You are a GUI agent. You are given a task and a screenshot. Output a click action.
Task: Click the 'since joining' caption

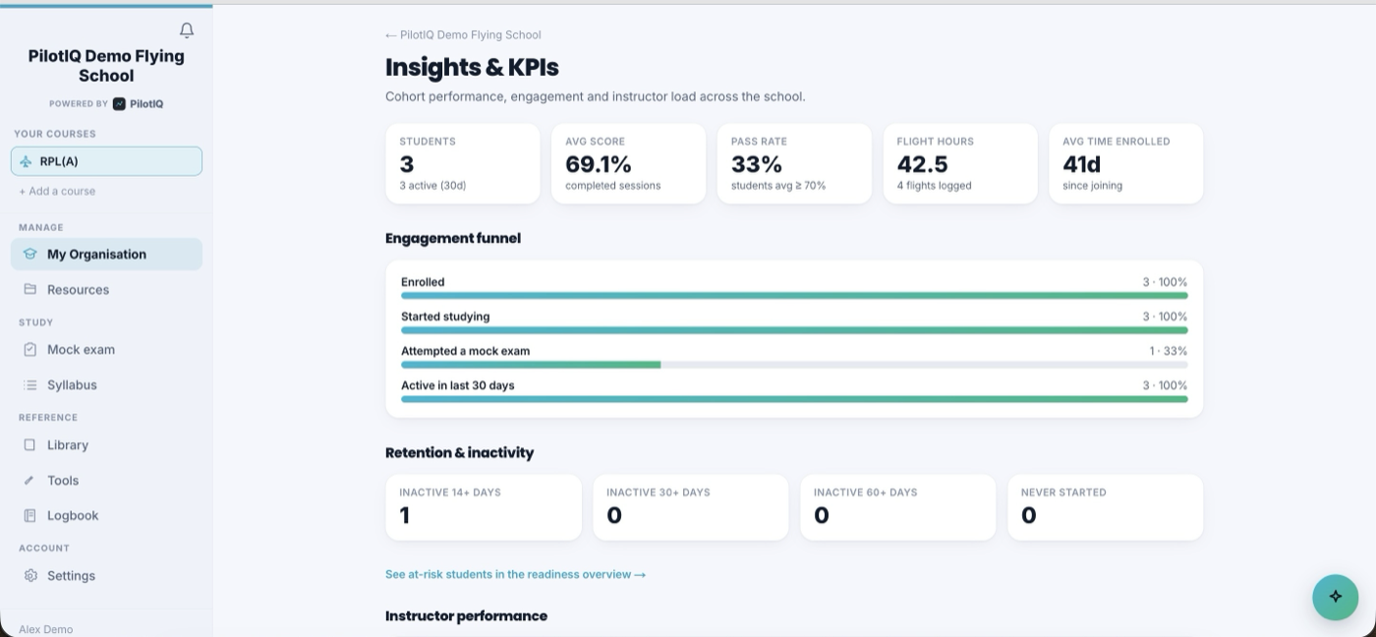click(x=1092, y=186)
